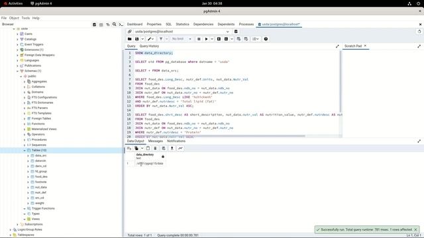Screen dimensions: 424x238
Task: Open the Statistics tab
Action: pyautogui.click(x=183, y=24)
